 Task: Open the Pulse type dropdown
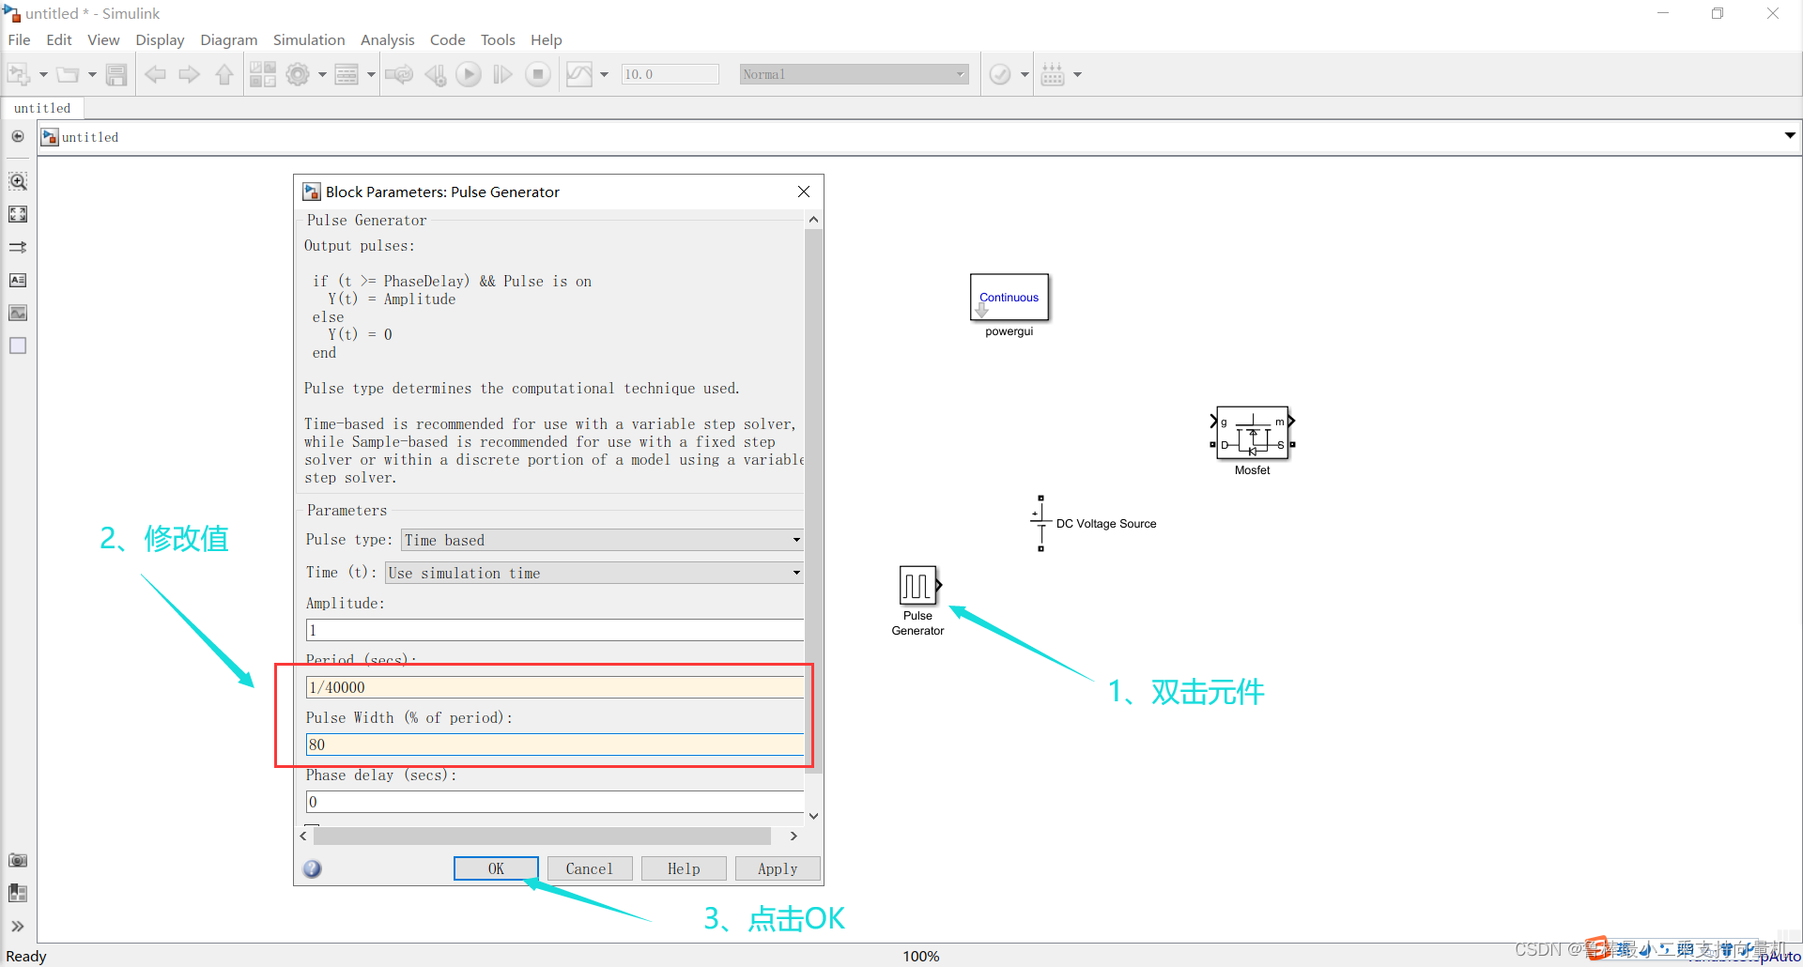click(602, 540)
